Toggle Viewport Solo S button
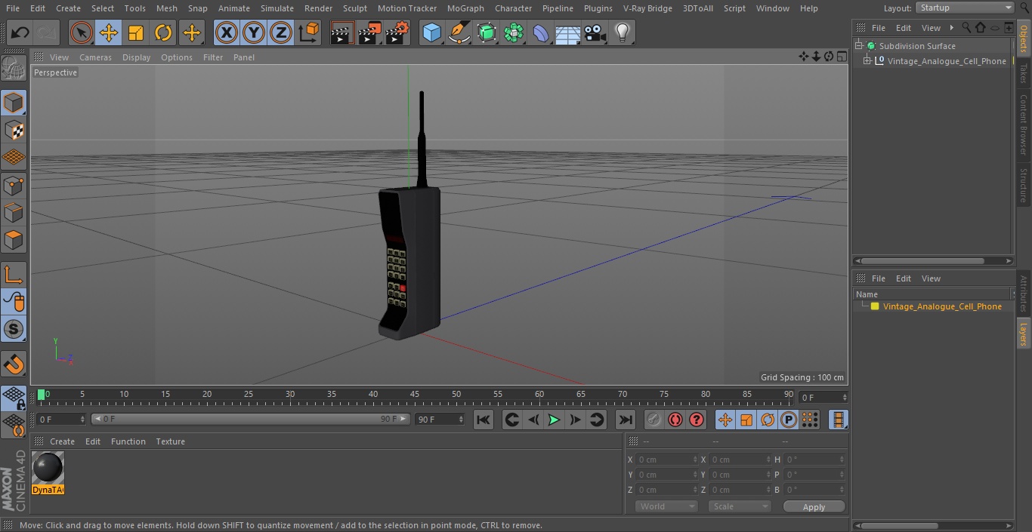This screenshot has width=1032, height=532. (x=14, y=329)
